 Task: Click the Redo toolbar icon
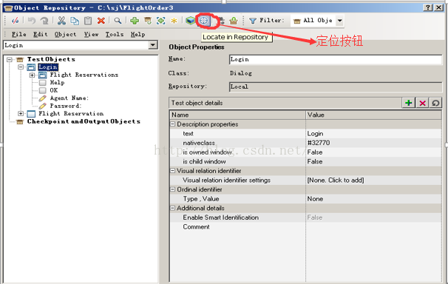click(x=44, y=21)
